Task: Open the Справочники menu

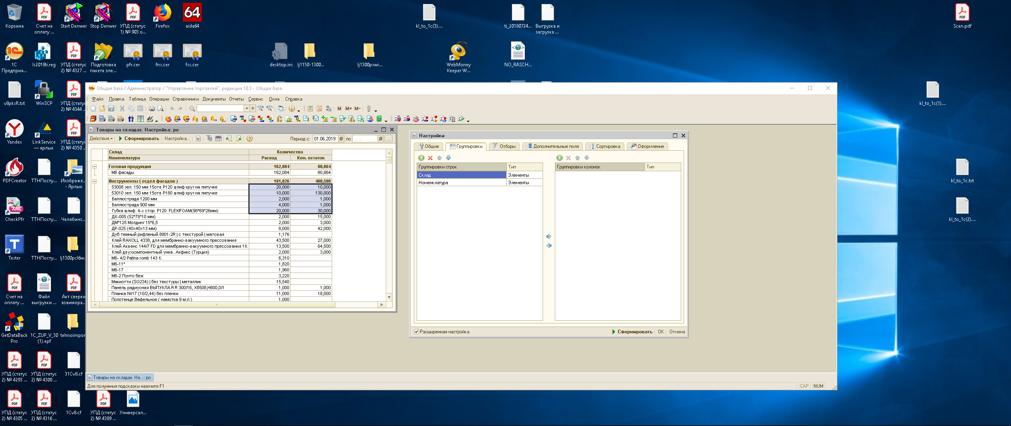Action: tap(185, 99)
